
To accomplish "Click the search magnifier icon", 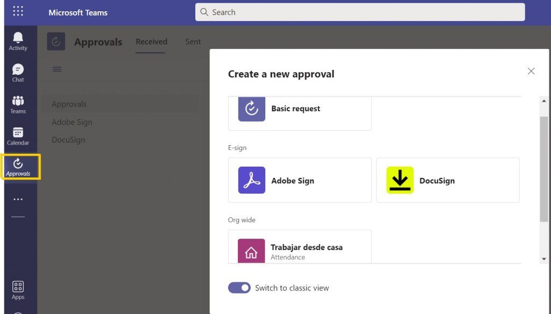I will (204, 12).
